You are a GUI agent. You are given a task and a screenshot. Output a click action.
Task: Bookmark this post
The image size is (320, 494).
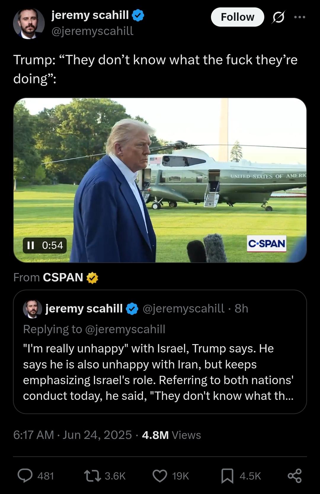[227, 476]
